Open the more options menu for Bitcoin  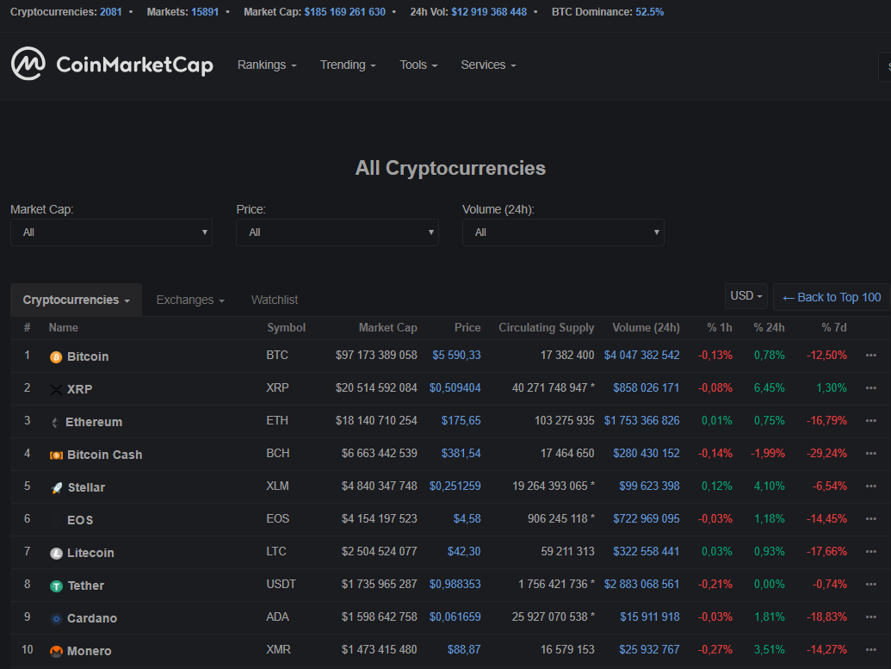click(870, 356)
